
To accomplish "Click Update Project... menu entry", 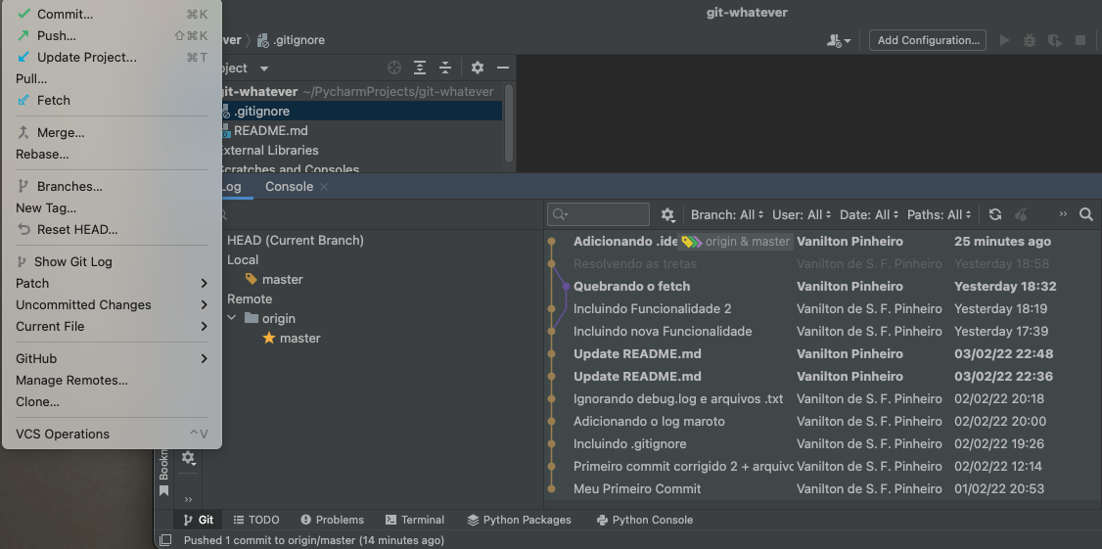I will coord(112,58).
